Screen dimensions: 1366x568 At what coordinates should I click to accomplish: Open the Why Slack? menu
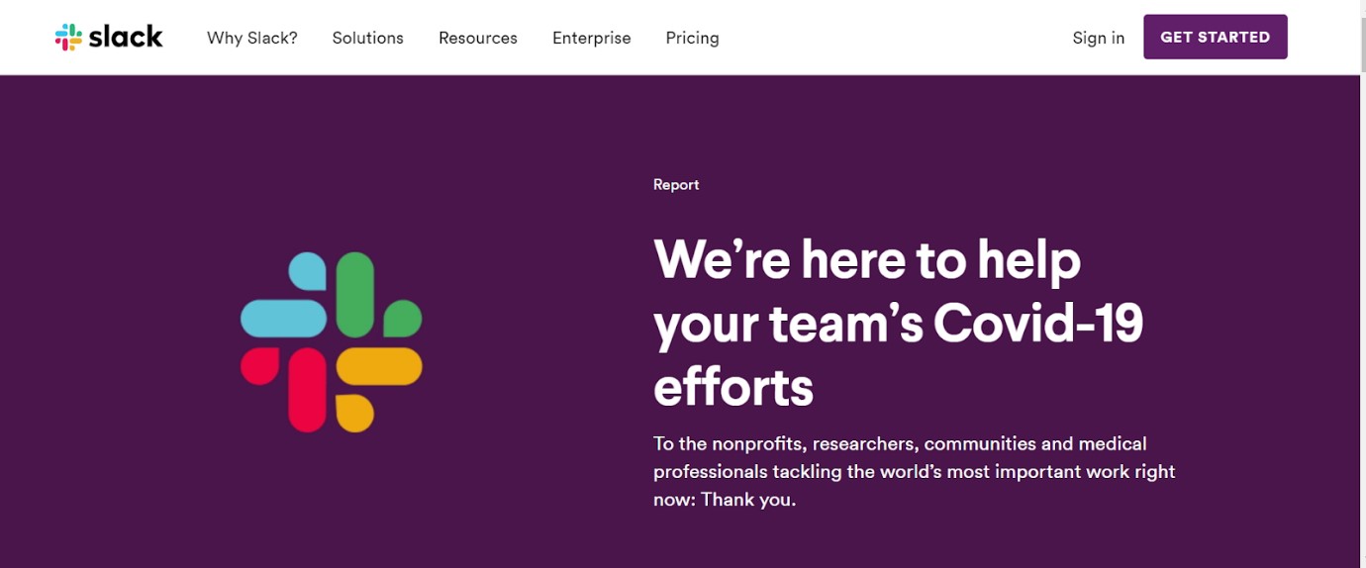coord(252,38)
